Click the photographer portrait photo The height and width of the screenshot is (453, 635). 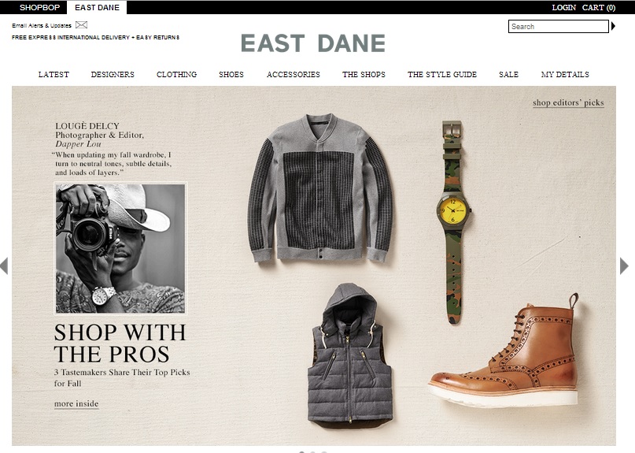click(x=120, y=248)
